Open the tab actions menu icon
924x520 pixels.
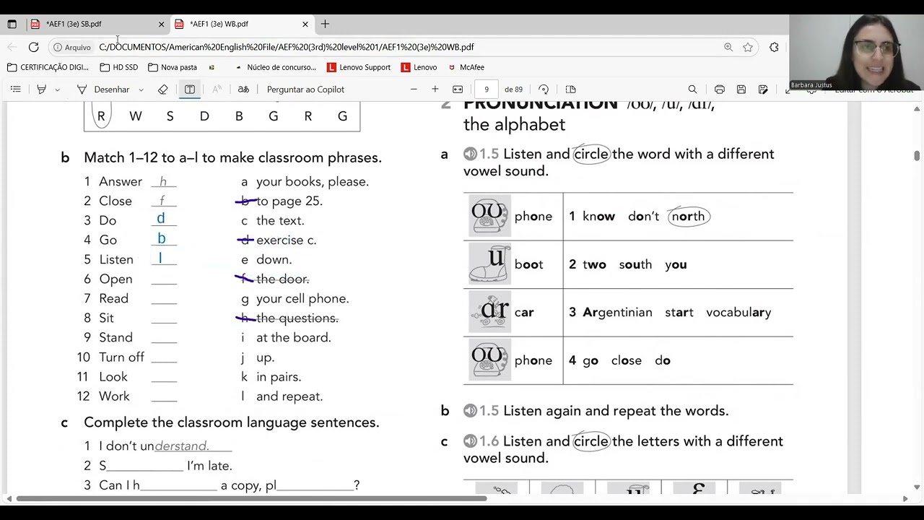point(12,24)
